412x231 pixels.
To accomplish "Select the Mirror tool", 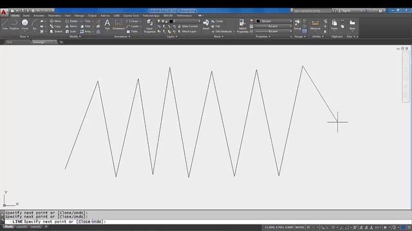I will (x=71, y=26).
